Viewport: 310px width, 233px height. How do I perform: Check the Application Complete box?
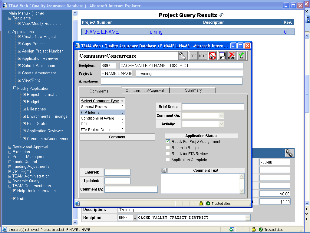(168, 160)
